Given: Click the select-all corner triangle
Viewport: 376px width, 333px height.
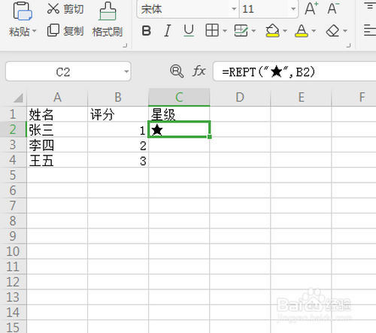Looking at the screenshot, I should [18, 98].
